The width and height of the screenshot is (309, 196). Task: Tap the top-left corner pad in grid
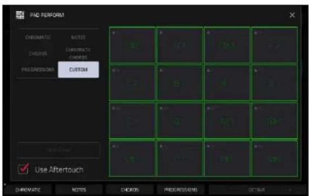[x=132, y=45]
